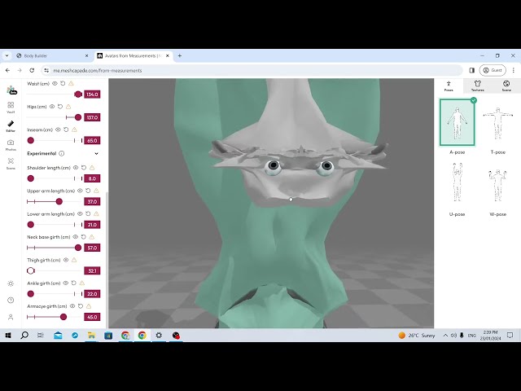This screenshot has width=521, height=391.
Task: Toggle the light/dark theme sun icon
Action: tap(11, 283)
